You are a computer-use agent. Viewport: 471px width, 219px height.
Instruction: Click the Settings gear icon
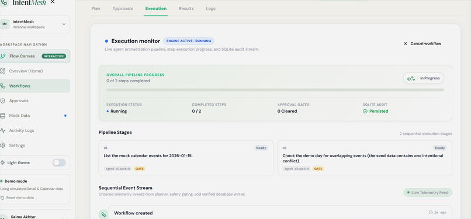3,145
